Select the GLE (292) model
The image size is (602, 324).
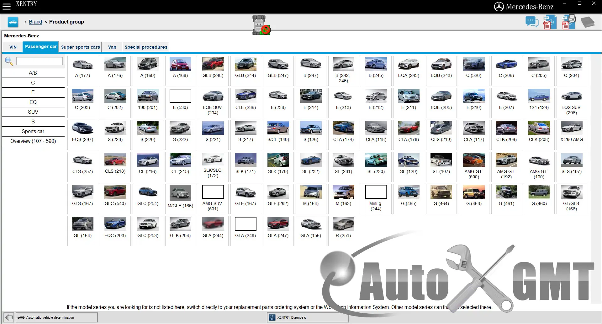click(278, 199)
